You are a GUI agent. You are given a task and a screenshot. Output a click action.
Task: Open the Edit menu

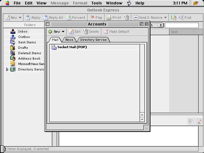coord(29,3)
